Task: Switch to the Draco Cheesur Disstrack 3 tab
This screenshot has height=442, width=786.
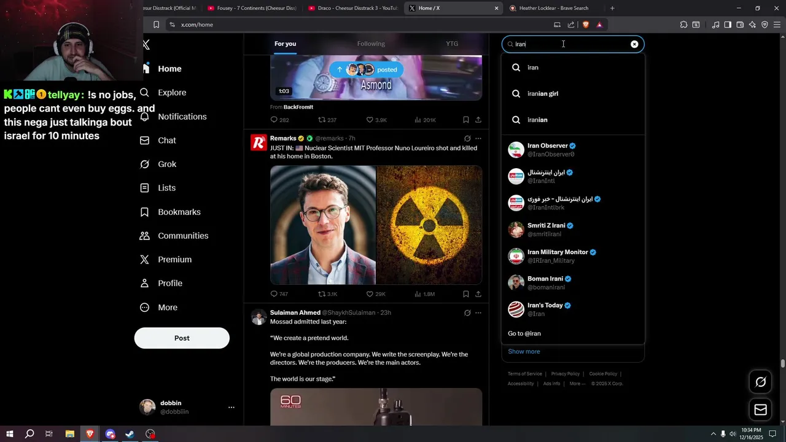Action: [353, 8]
